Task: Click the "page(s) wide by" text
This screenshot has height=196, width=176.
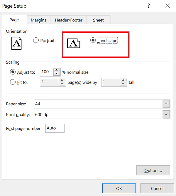Action: pyautogui.click(x=82, y=82)
